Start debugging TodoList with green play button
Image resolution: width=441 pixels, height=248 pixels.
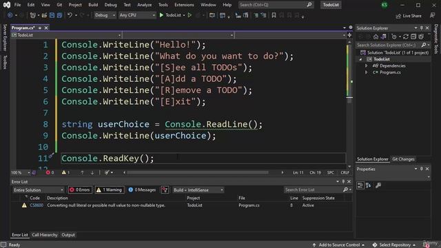(x=161, y=15)
